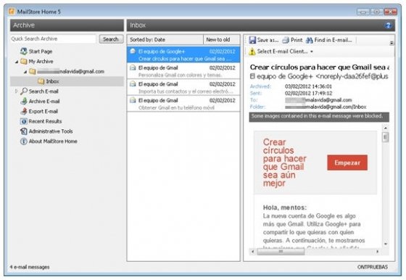Screen dimensions: 406x280
Task: Click the preview vertical scroll up arrow
Action: point(385,128)
